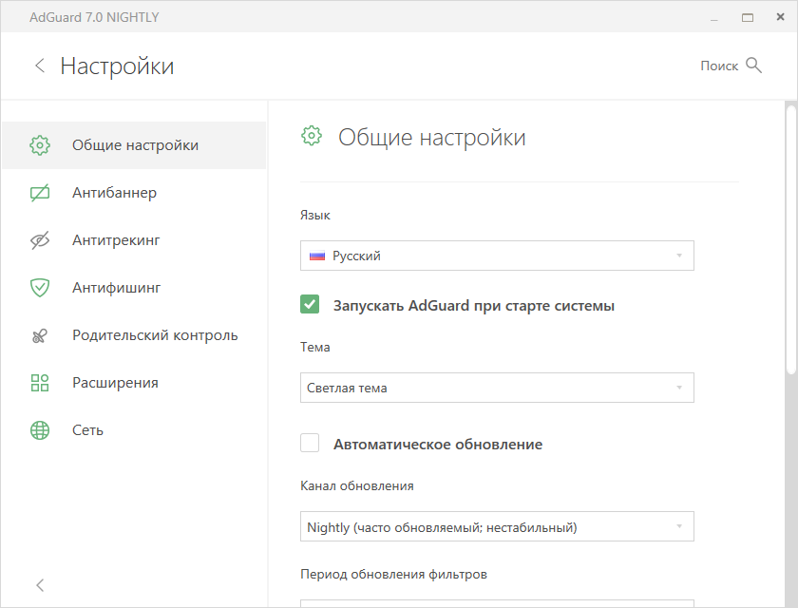Open the Канал обновления Nightly dropdown
The width and height of the screenshot is (798, 608).
point(497,526)
